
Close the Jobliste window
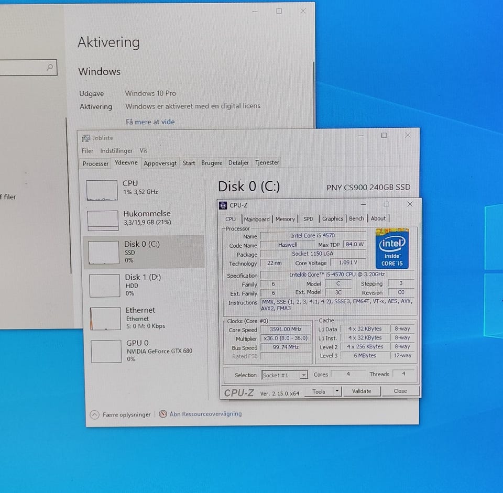408,135
